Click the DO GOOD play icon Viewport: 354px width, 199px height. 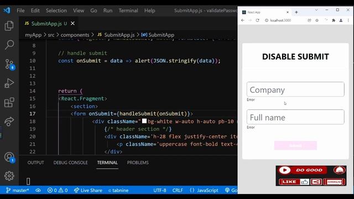tap(285, 170)
